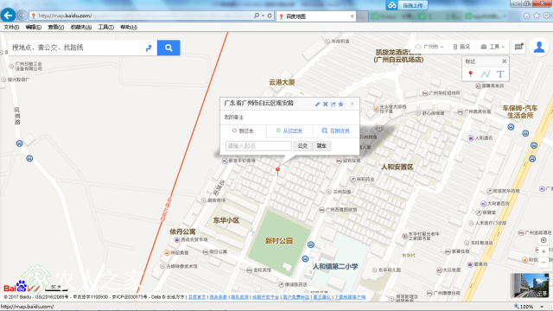
Task: Open the blue user profile avatar
Action: pos(539,47)
